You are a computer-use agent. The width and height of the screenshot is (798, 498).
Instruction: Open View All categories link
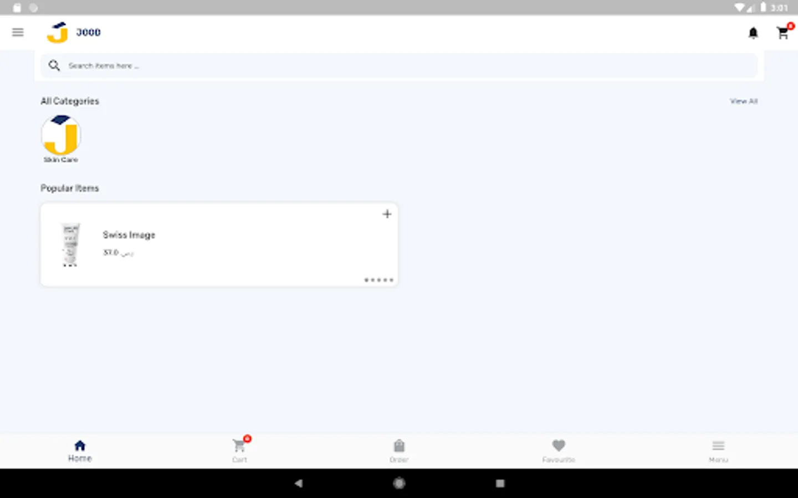[744, 101]
